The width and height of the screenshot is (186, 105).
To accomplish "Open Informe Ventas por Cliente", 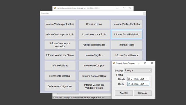I will pyautogui.click(x=60, y=55).
